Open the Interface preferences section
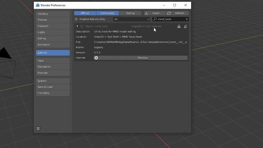 coord(53,14)
